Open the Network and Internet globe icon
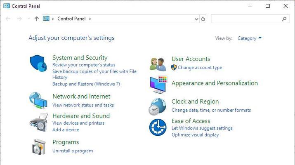The height and width of the screenshot is (165, 295). (x=38, y=101)
